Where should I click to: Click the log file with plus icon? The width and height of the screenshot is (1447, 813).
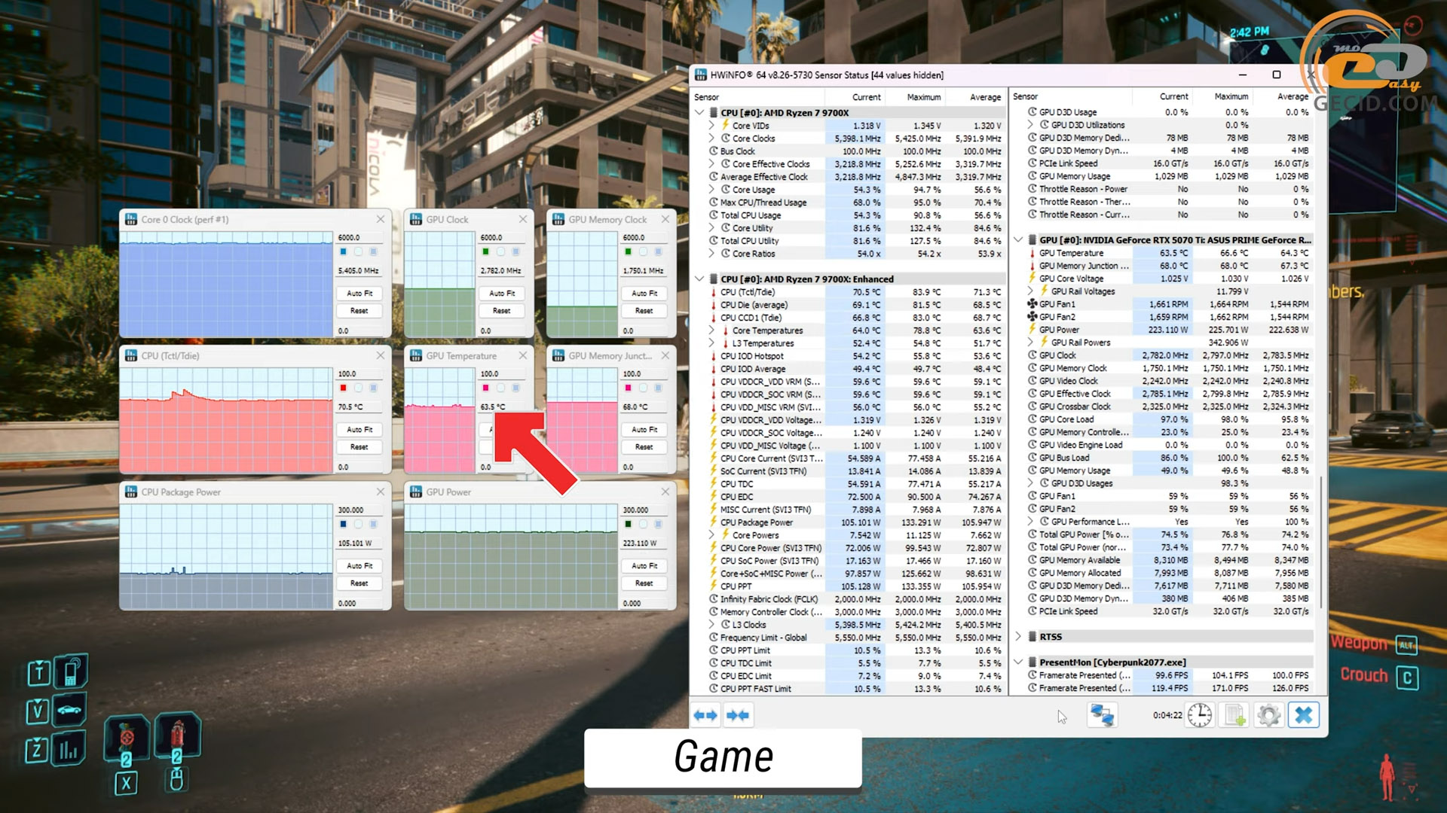click(1234, 715)
